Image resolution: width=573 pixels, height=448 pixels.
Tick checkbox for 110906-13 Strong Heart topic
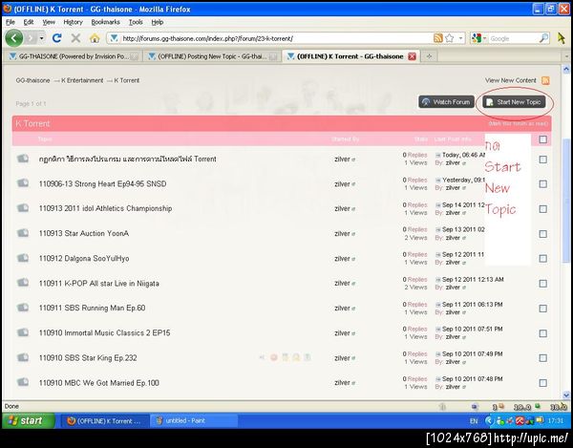tap(543, 184)
